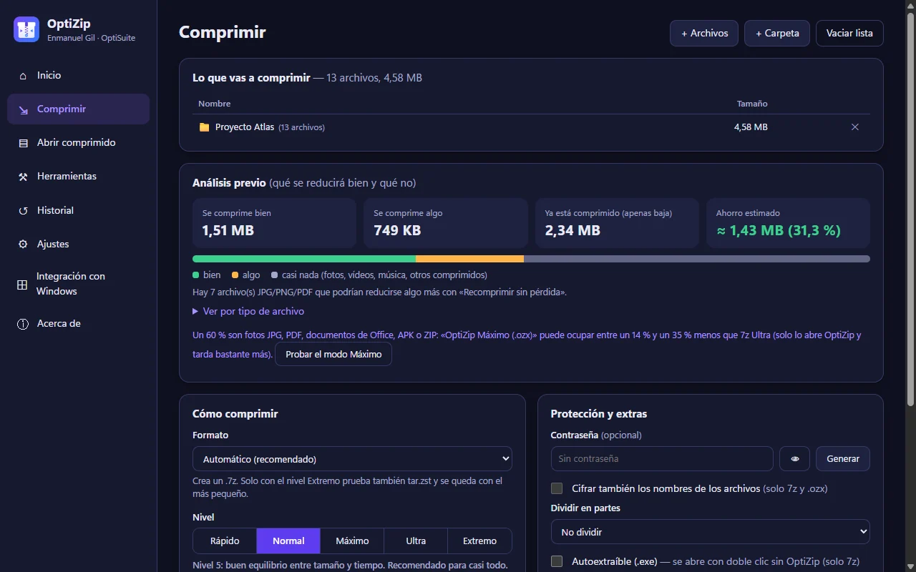Click the Ya está comprimido 2,34 MB card
Screen dimensions: 916x572
(617, 223)
